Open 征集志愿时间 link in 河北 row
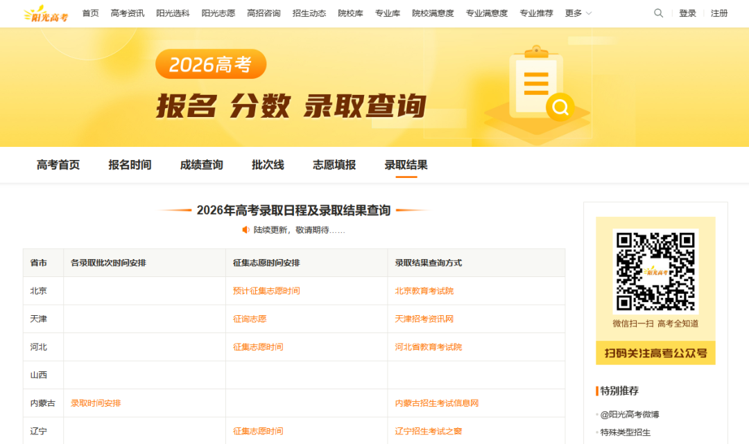This screenshot has width=749, height=444. tap(258, 347)
